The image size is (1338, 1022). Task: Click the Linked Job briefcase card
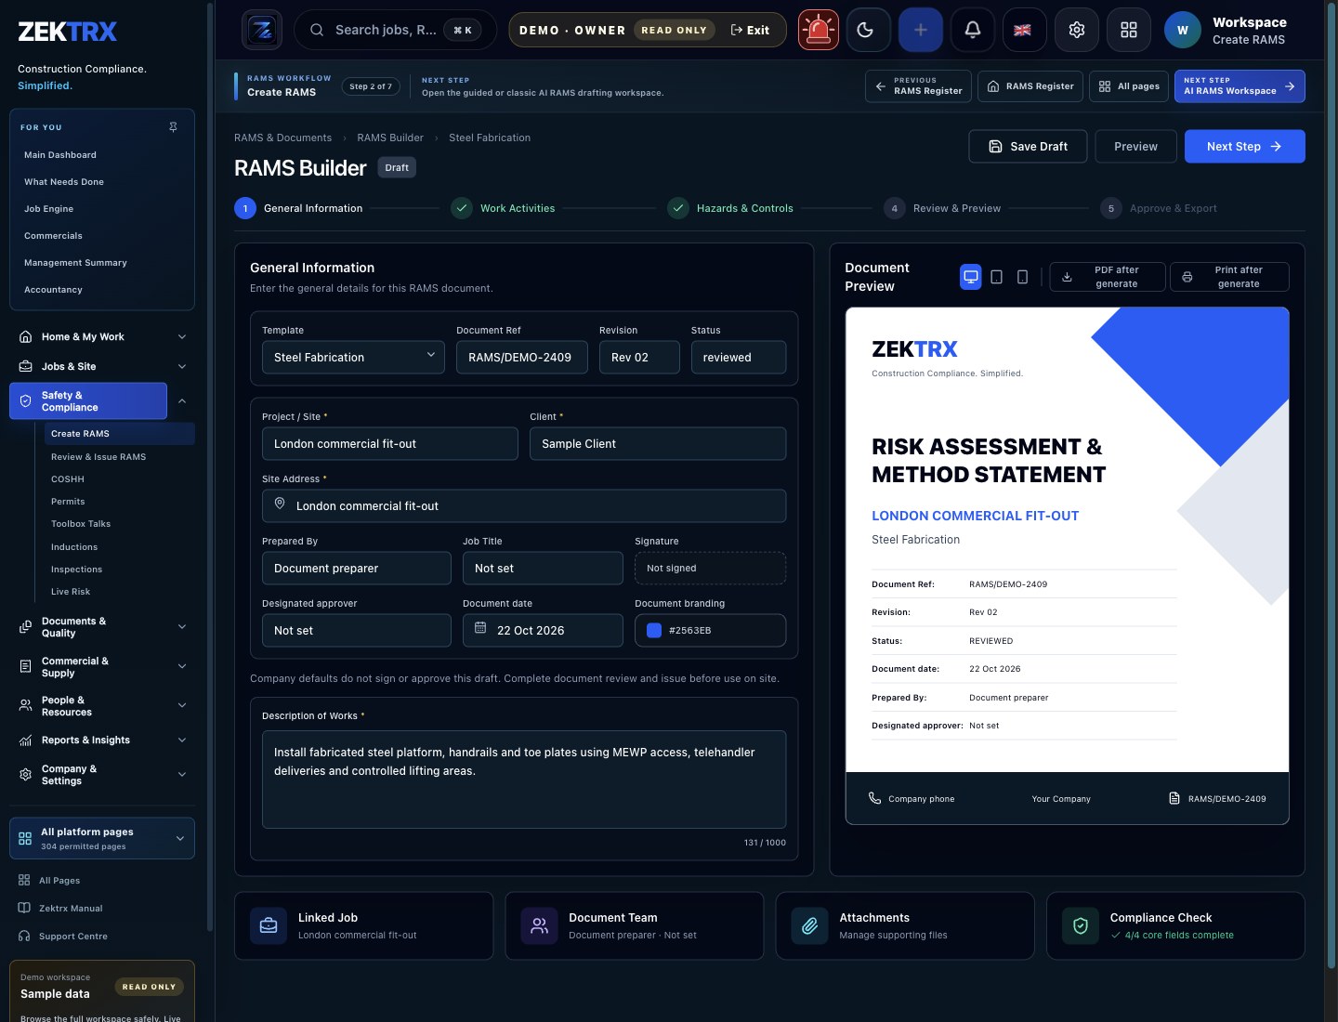click(363, 926)
